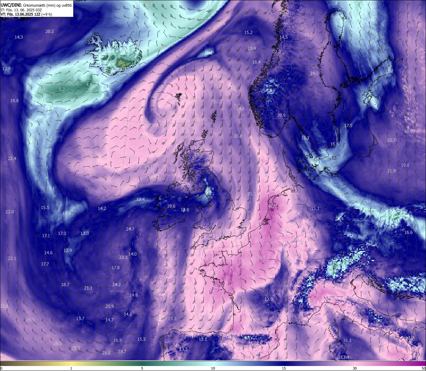Screen dimensions: 426x371
Task: Click the 22.4 value label
Action: (12, 158)
